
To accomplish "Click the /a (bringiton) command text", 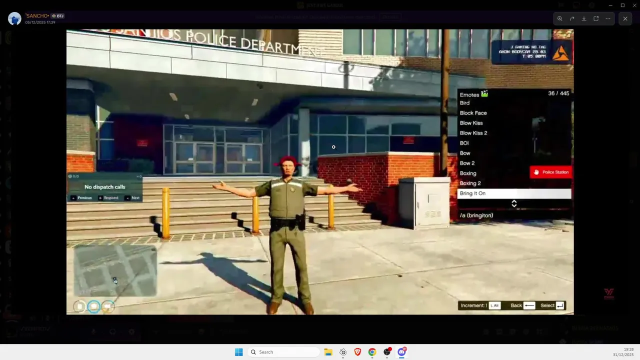I will [476, 215].
